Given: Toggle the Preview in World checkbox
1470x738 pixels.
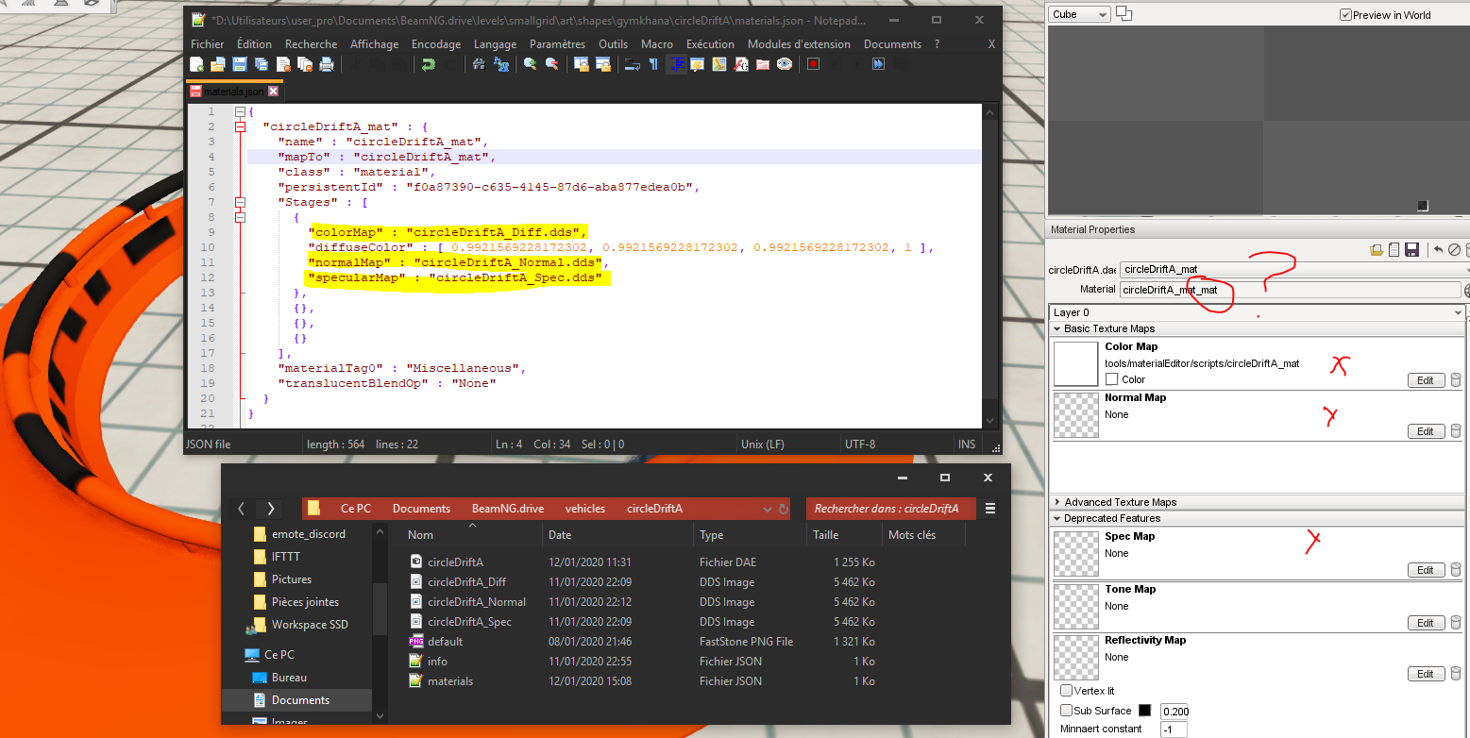Looking at the screenshot, I should [1345, 14].
